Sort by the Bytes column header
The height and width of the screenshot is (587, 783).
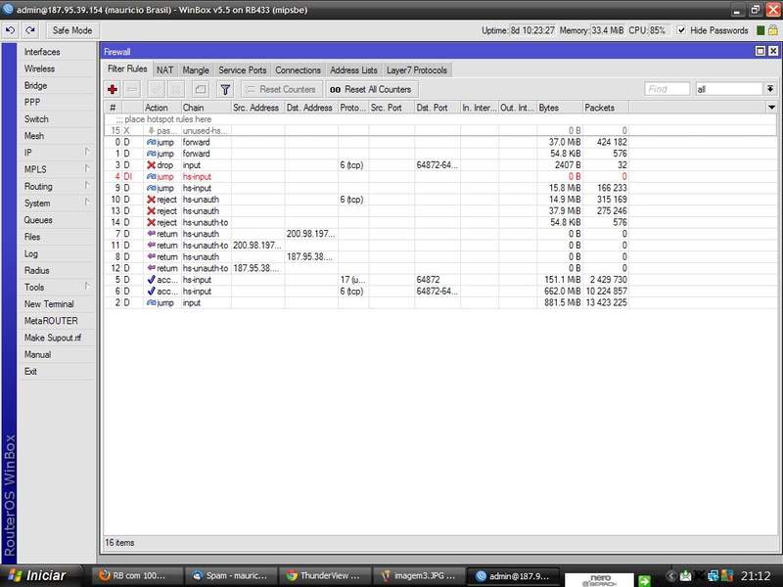560,108
